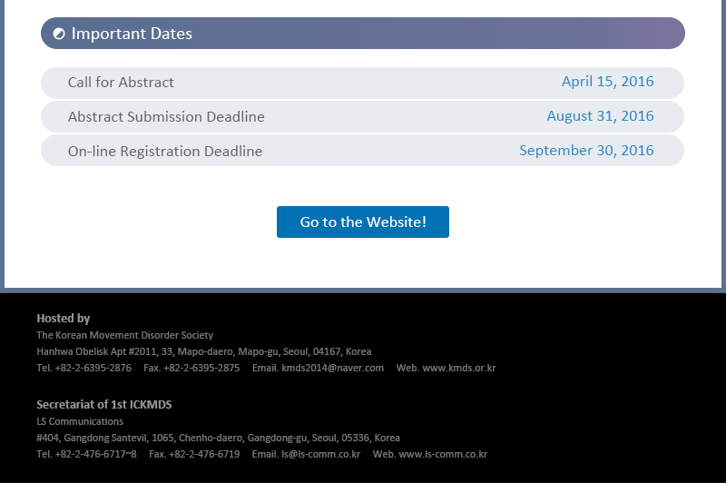Open the kmds2014@naver.com email address
This screenshot has width=726, height=483.
click(x=332, y=368)
